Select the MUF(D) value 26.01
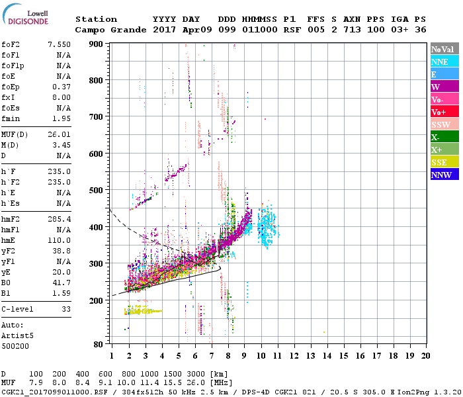 click(59, 134)
